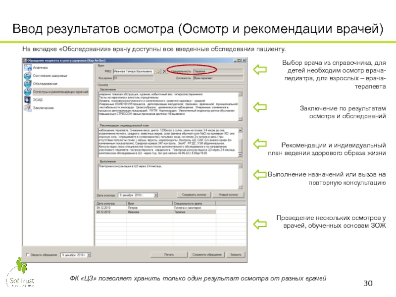Sort by the Врач column header
The height and width of the screenshot is (297, 396).
coord(150,203)
